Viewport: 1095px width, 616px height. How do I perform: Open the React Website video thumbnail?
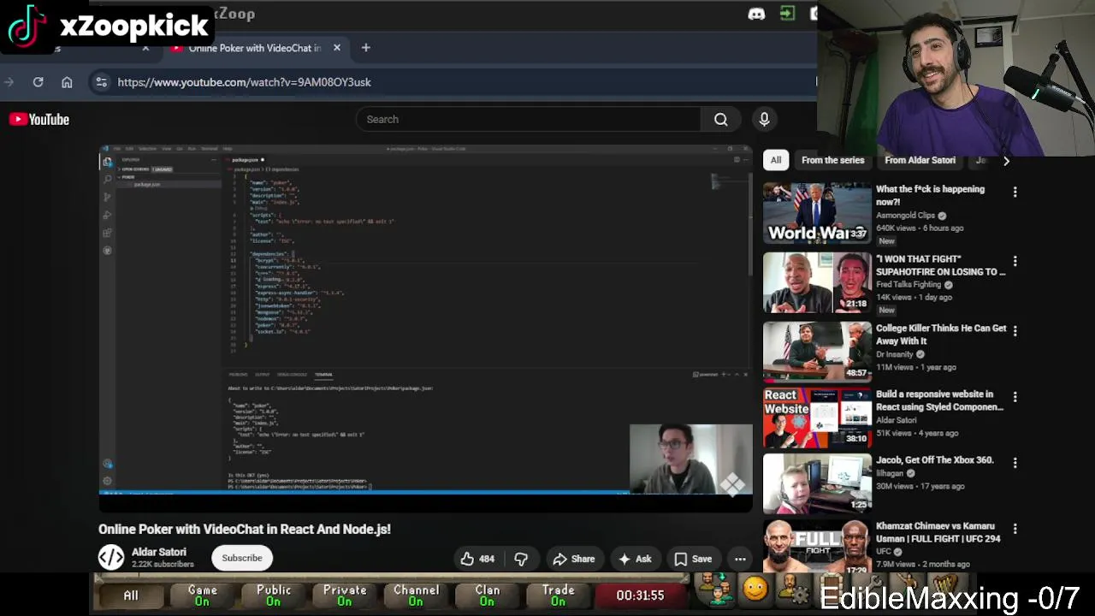[817, 417]
